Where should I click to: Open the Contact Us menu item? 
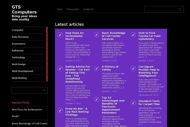88,9
